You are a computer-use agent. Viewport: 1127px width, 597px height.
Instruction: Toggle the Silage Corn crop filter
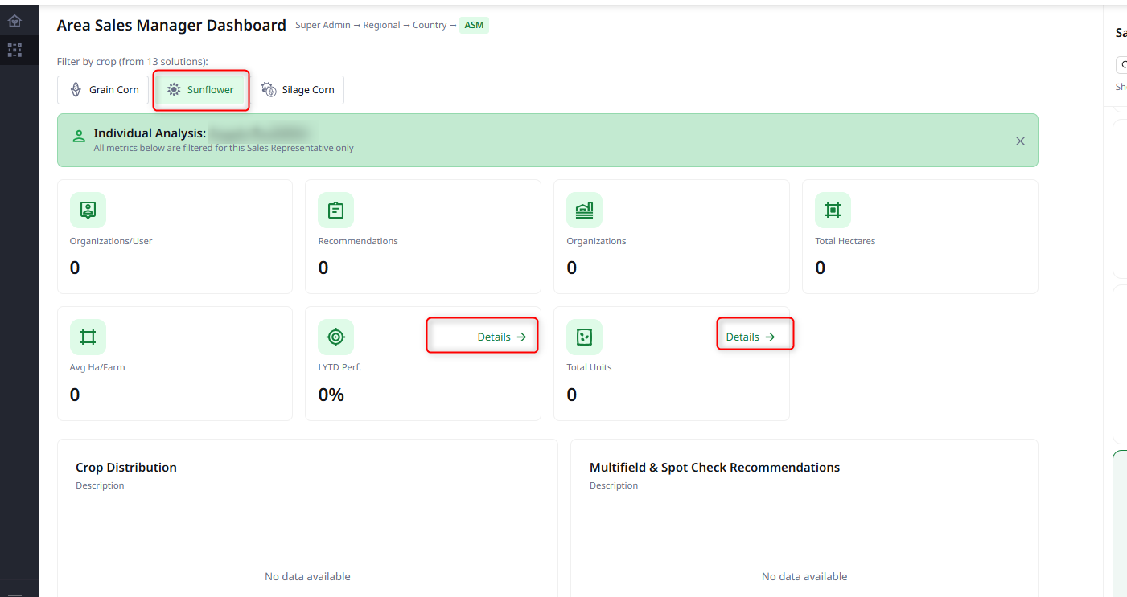(x=298, y=90)
